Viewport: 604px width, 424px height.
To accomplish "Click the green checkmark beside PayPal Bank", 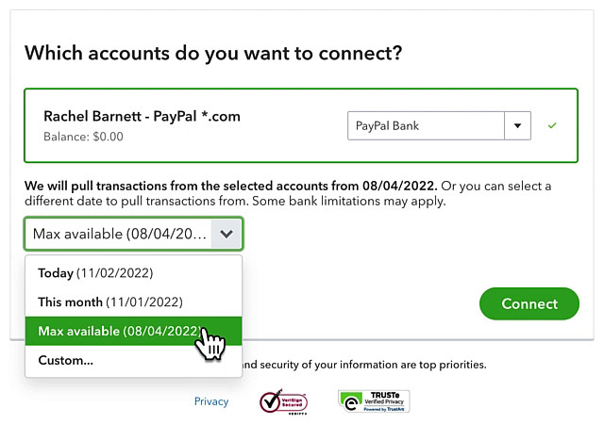I will click(552, 125).
